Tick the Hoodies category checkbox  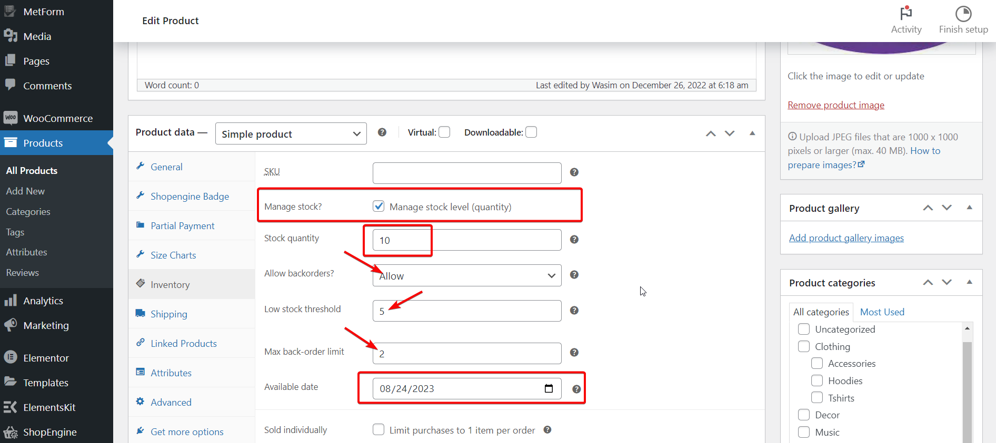tap(817, 380)
